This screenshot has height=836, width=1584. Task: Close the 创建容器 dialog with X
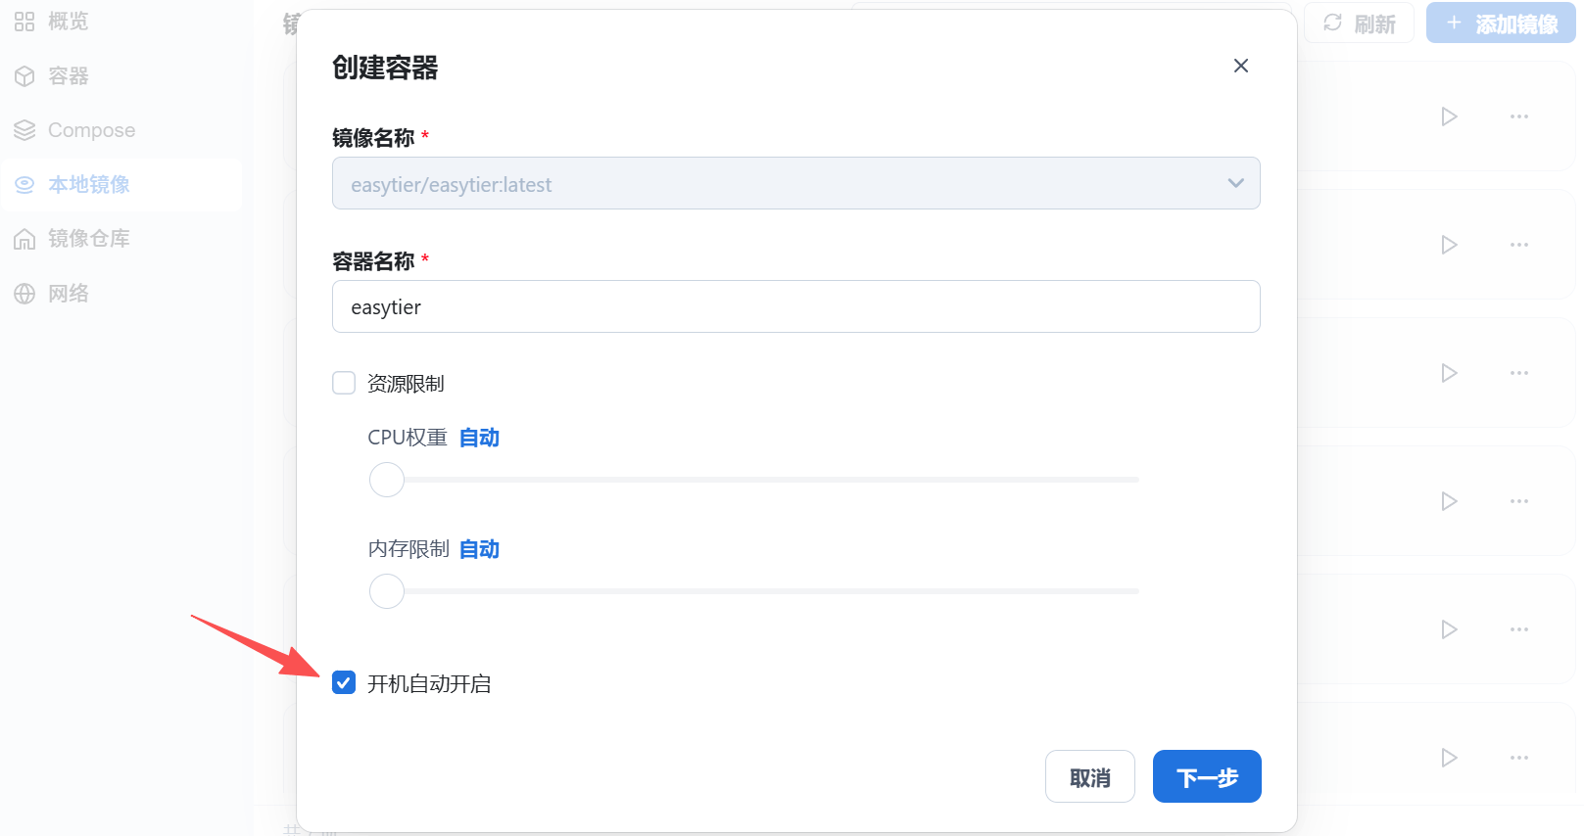pos(1240,66)
